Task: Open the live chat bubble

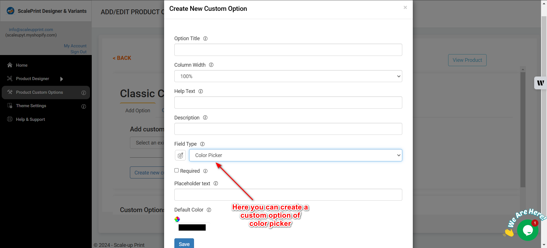Action: tap(527, 230)
